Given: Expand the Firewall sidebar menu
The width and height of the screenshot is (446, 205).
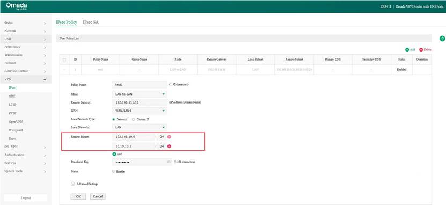Looking at the screenshot, I should click(x=26, y=63).
